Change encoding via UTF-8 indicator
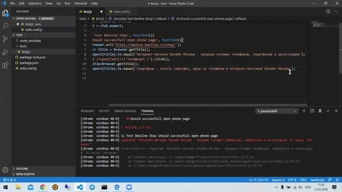 pyautogui.click(x=292, y=180)
